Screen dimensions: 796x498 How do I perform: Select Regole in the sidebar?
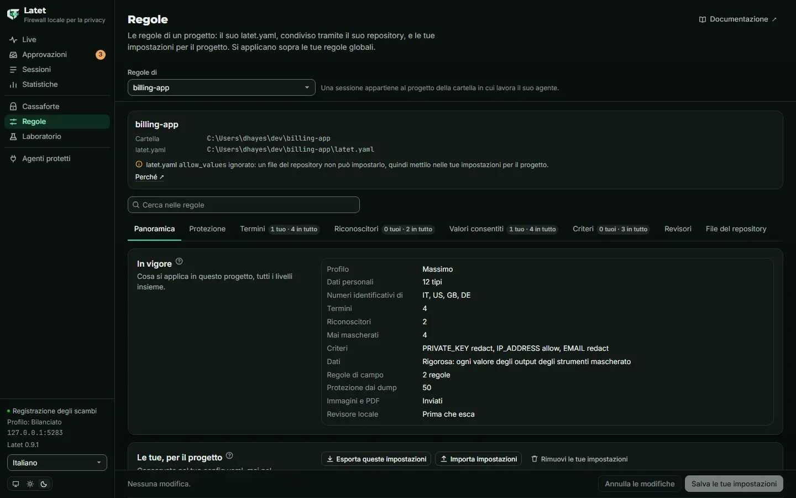click(x=57, y=121)
